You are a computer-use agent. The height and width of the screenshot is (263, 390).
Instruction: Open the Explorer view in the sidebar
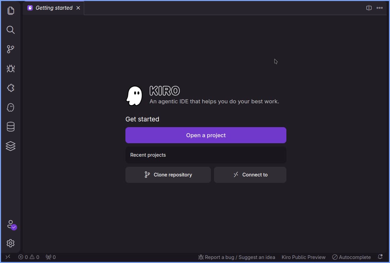pyautogui.click(x=10, y=10)
